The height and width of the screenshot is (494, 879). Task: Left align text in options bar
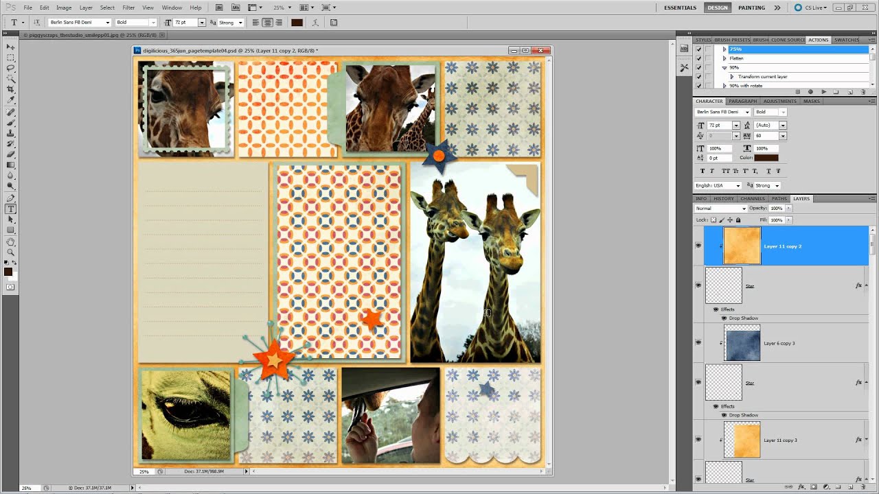pyautogui.click(x=255, y=23)
